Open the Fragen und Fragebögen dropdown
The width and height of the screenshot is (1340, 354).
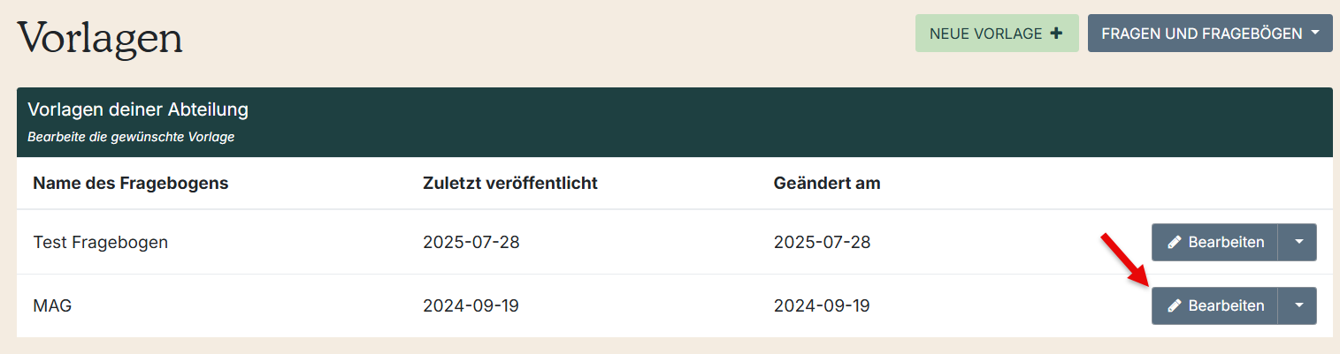pyautogui.click(x=1209, y=34)
